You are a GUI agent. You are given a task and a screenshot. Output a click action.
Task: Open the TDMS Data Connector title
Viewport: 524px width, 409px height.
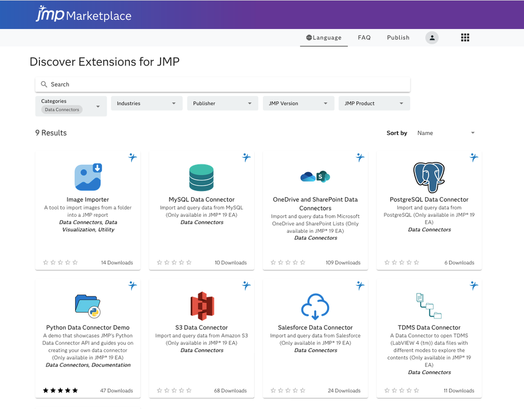[x=429, y=328]
